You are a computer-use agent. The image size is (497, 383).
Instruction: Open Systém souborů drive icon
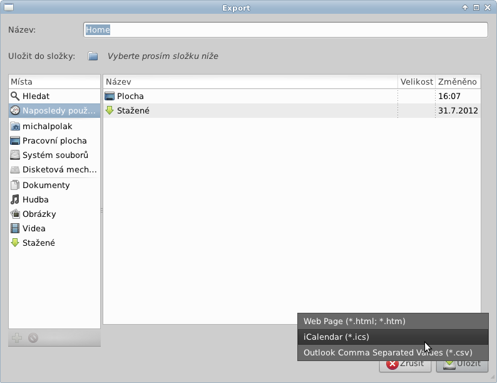(x=16, y=155)
